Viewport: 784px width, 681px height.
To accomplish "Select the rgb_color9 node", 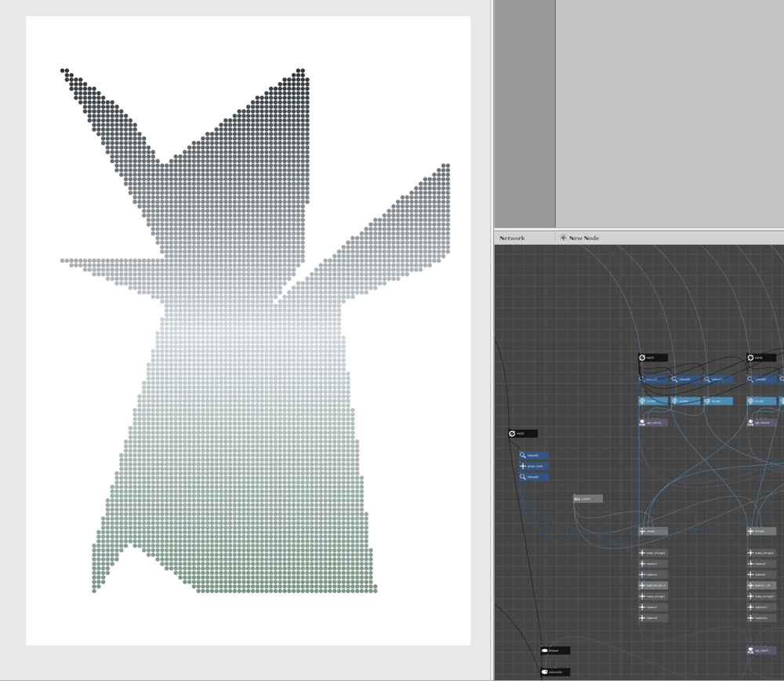I will [761, 650].
